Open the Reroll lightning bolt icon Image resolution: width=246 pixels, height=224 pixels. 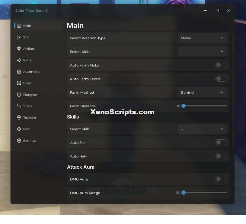pos(19,60)
